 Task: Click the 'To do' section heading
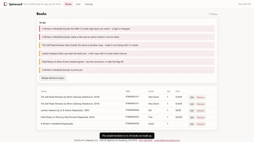pos(42,23)
